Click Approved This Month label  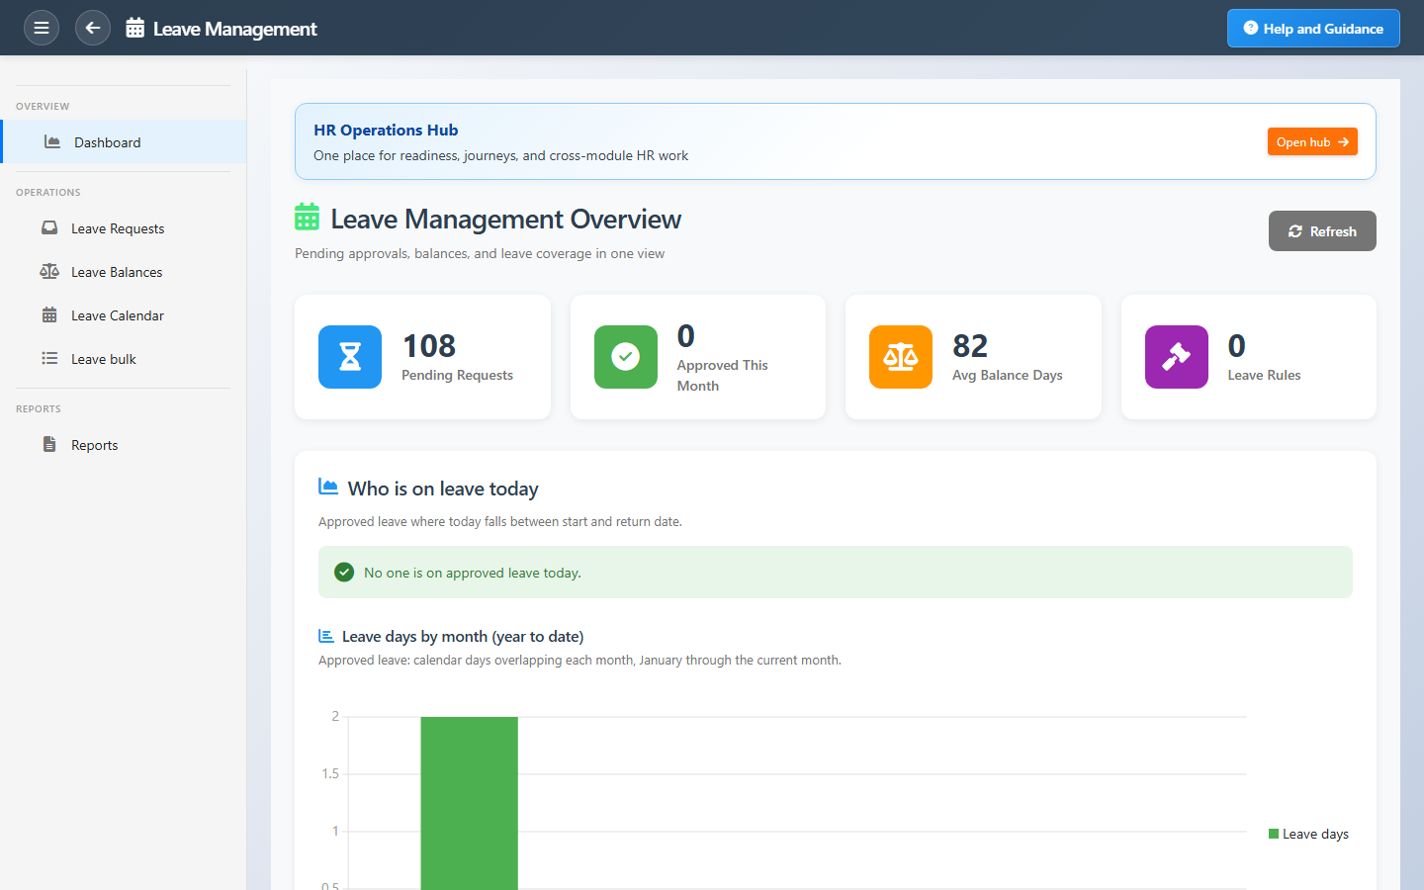point(723,376)
